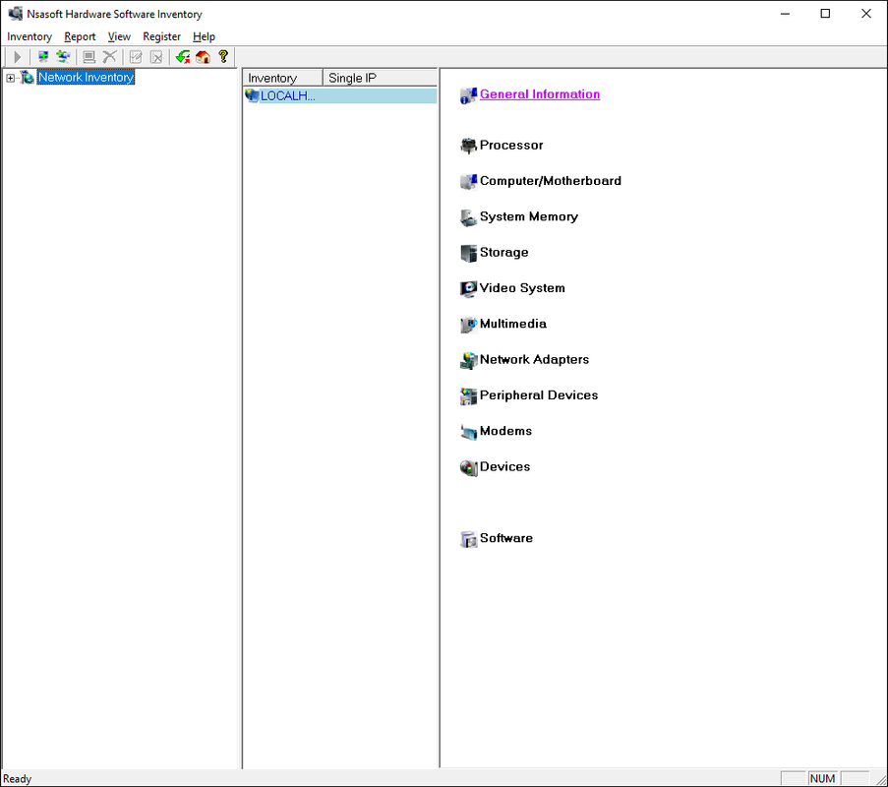Open the Modems section
Viewport: 888px width, 787px height.
click(505, 431)
